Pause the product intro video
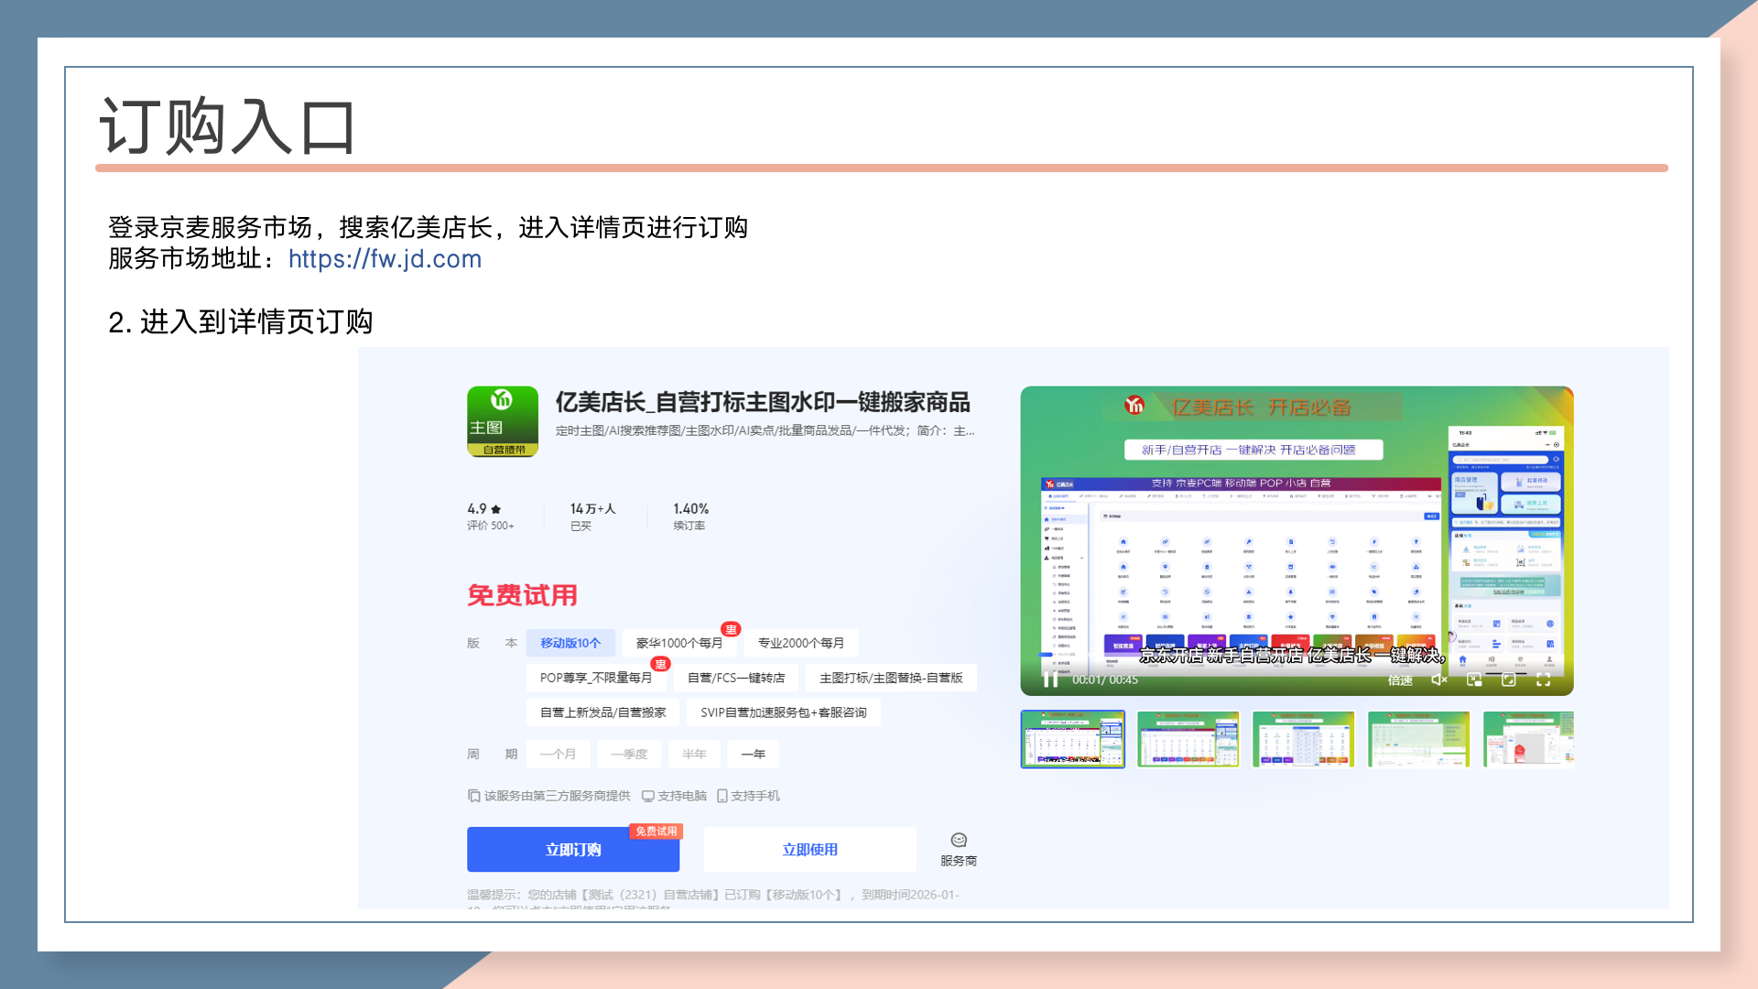This screenshot has height=989, width=1758. click(x=1050, y=679)
